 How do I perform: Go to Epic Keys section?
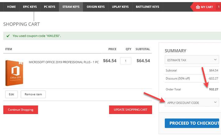click(x=30, y=7)
